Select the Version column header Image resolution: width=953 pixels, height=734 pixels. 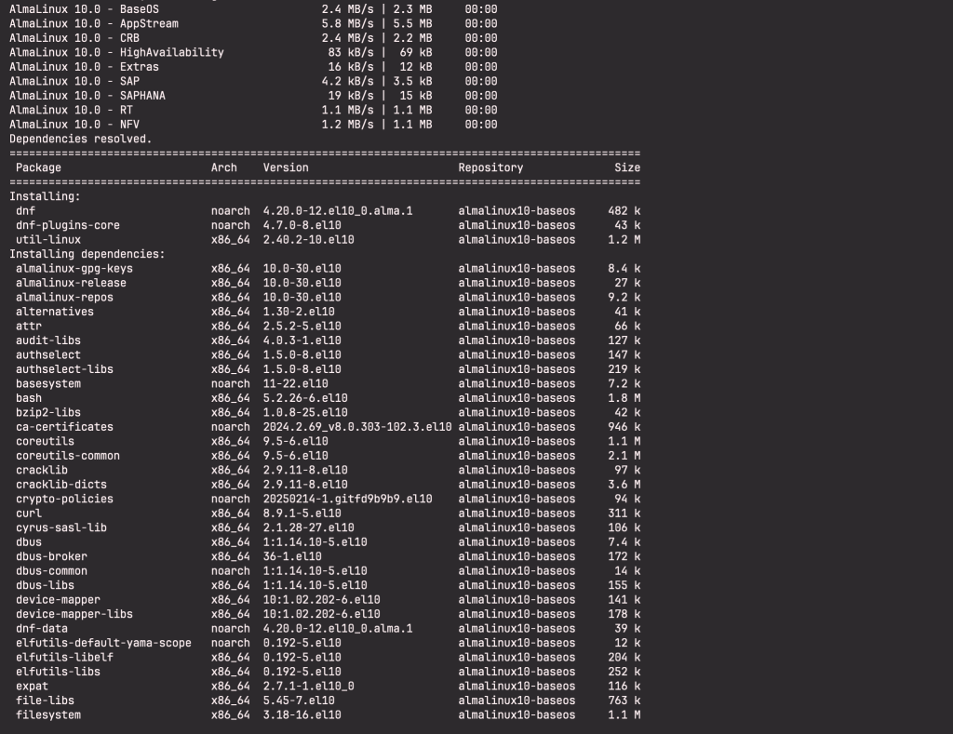284,167
